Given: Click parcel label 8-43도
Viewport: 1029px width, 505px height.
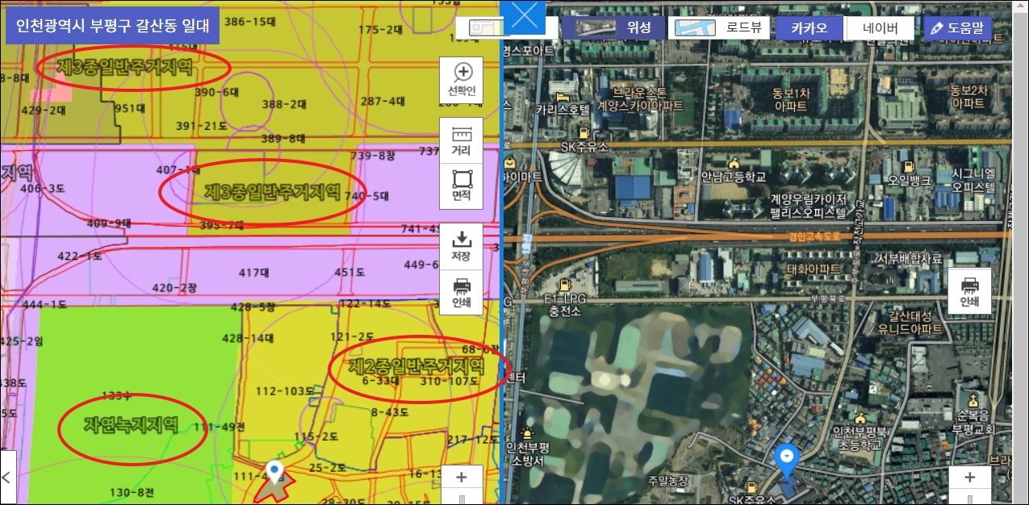Looking at the screenshot, I should (390, 411).
